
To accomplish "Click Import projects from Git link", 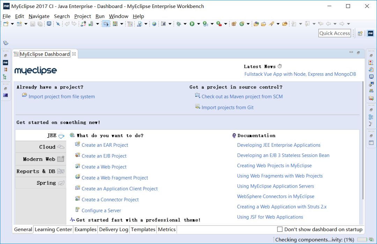I will click(x=228, y=107).
